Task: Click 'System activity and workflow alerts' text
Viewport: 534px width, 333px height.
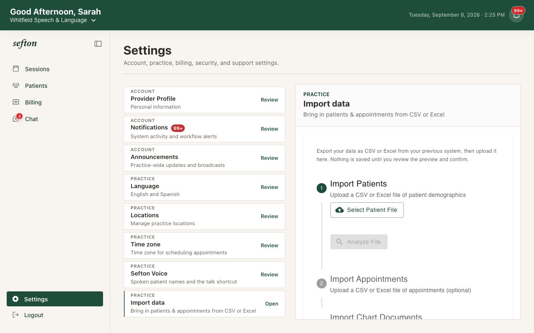Action: click(174, 136)
